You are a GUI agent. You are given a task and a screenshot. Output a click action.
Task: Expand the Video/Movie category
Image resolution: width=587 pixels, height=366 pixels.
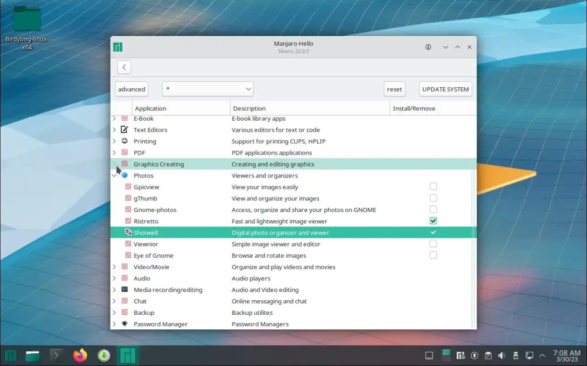pos(114,267)
